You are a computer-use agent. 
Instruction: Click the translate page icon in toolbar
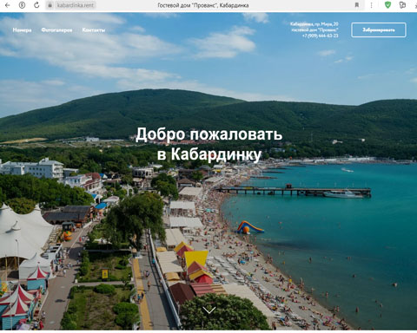click(402, 4)
